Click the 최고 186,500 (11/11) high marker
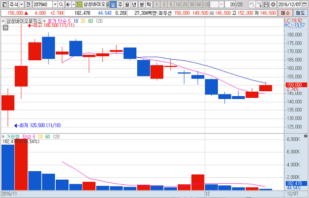Image resolution: width=309 pixels, height=198 pixels. (x=51, y=25)
